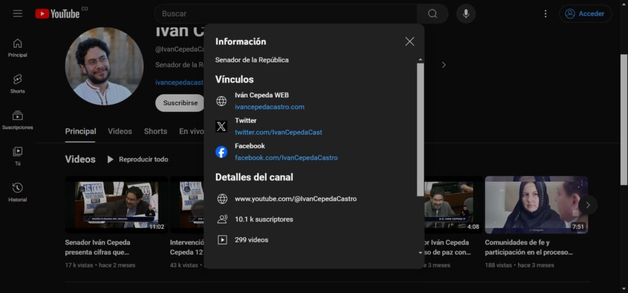This screenshot has width=628, height=293.
Task: Open Shorts in the left sidebar
Action: point(18,84)
